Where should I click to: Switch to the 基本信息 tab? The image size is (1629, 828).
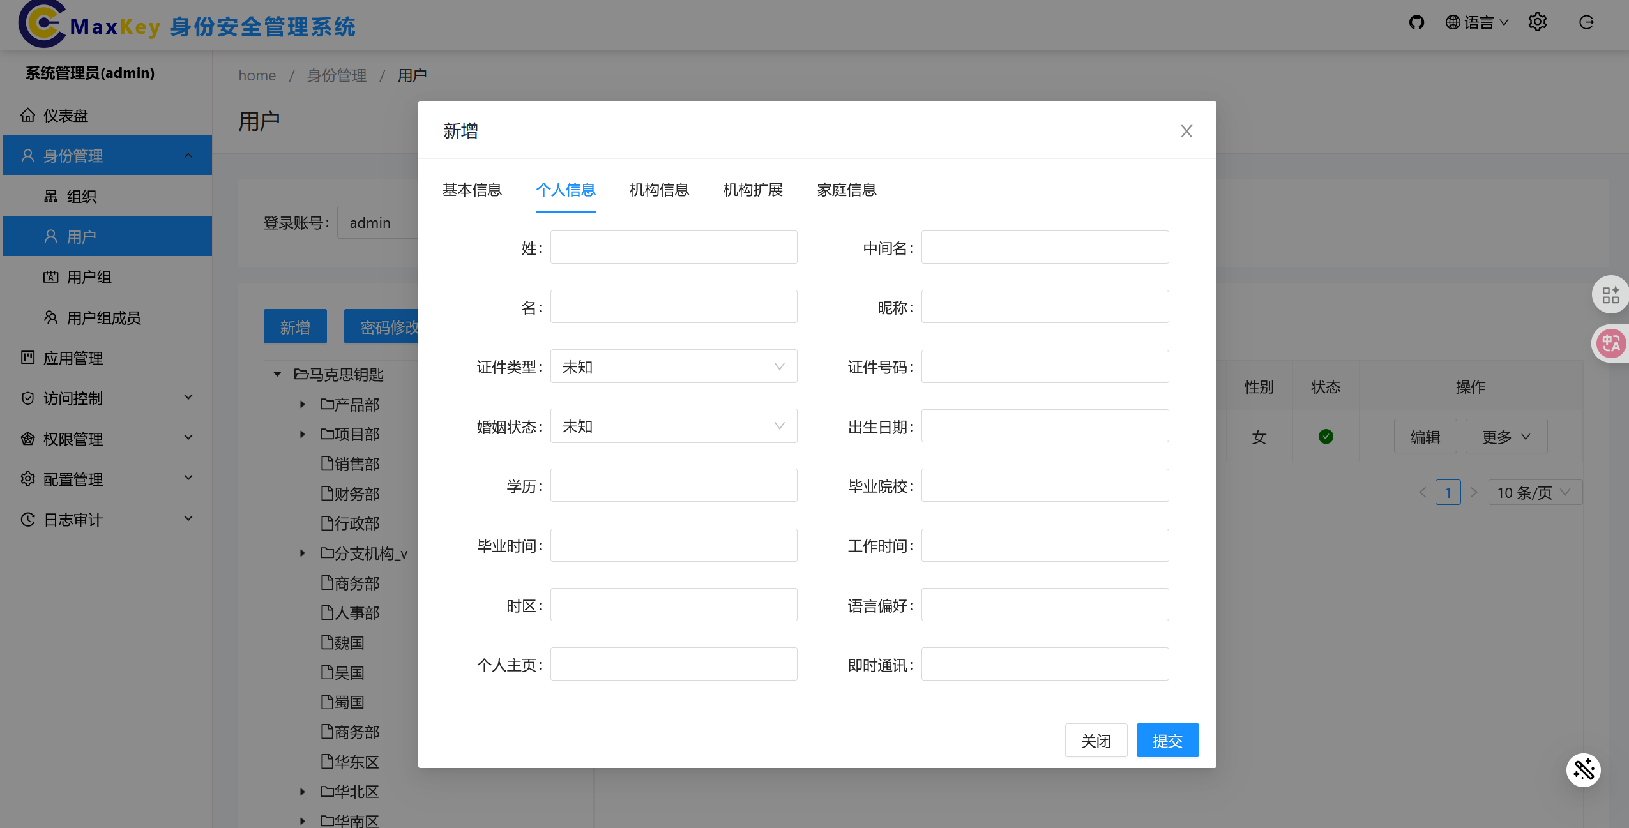(471, 190)
